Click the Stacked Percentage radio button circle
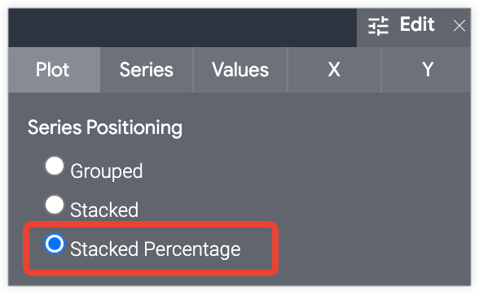479x294 pixels. (x=55, y=244)
